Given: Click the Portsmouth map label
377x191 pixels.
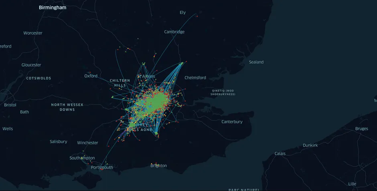Looking at the screenshot, I should click(x=102, y=167).
